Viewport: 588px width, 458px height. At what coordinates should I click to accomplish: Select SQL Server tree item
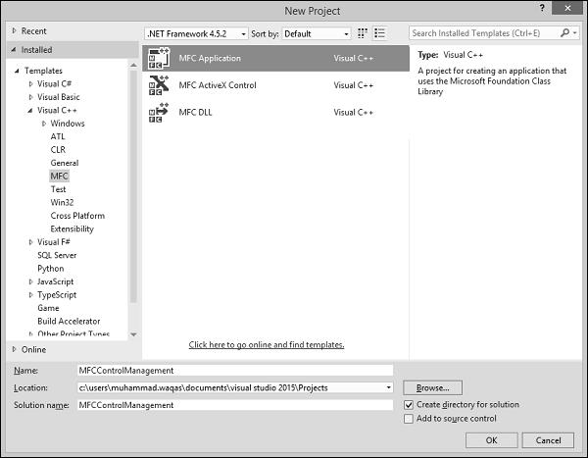(57, 255)
